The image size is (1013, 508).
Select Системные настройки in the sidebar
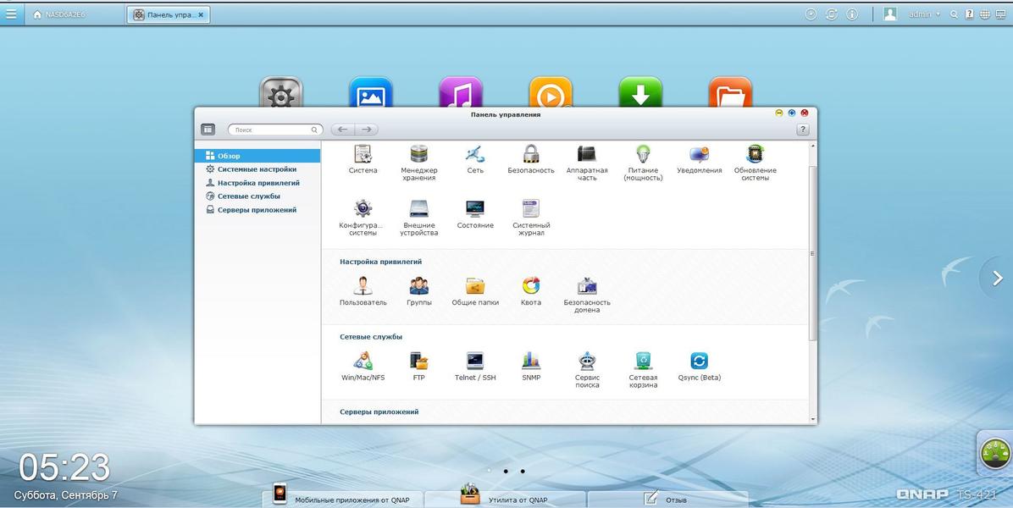(x=257, y=169)
